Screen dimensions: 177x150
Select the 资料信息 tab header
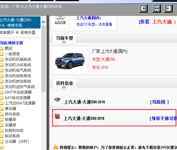pyautogui.click(x=64, y=84)
